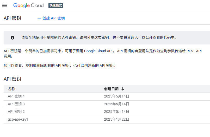
Task: Open the main navigation hamburger menu
Action: point(5,5)
